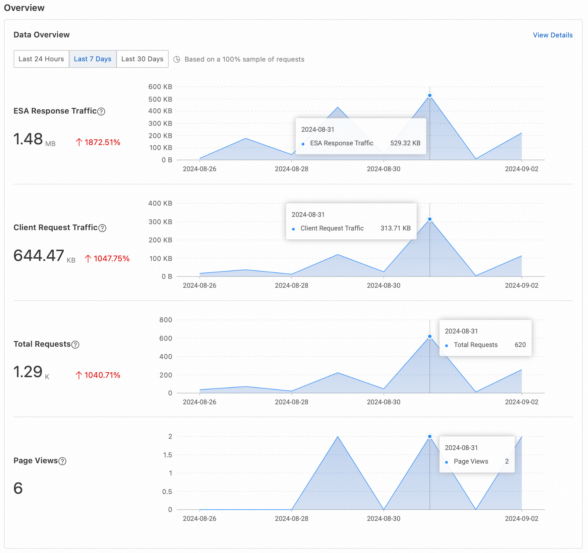
Task: Click 2024-08-30 label under Client Request chart
Action: click(383, 285)
